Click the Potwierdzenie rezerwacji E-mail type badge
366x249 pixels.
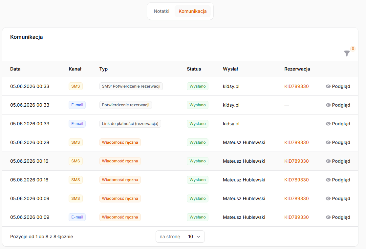click(x=126, y=105)
